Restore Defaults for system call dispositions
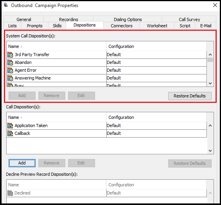This screenshot has width=221, height=205. (190, 96)
